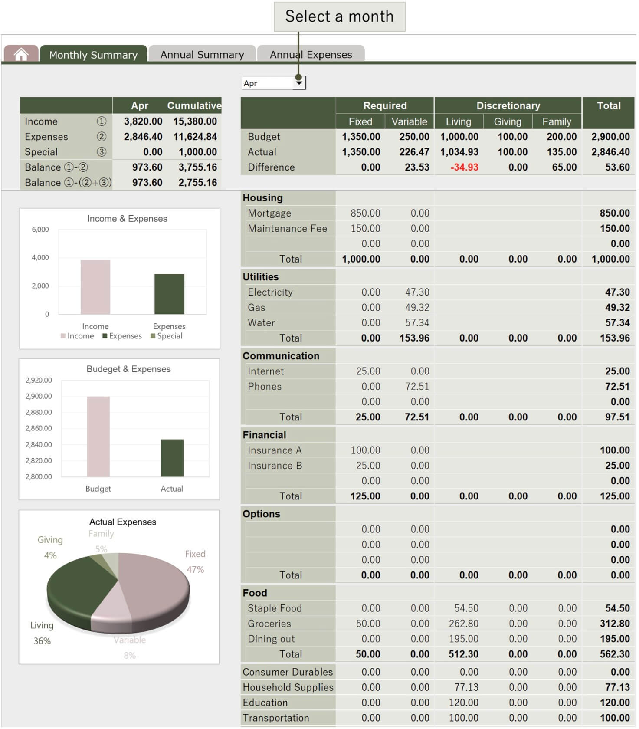Click the Utilities total 153.96
Image resolution: width=639 pixels, height=729 pixels.
[615, 338]
